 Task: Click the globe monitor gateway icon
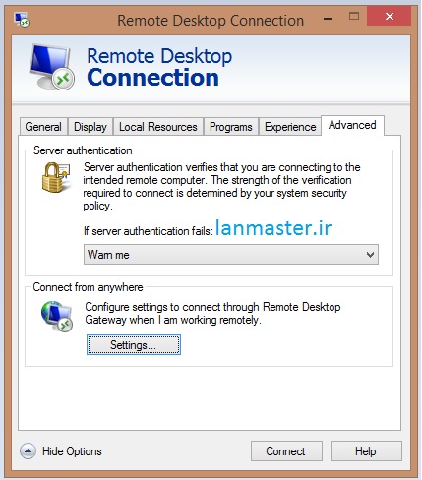click(57, 317)
